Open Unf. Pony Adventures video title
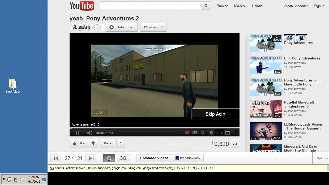Screen dimensions: 329x185 pyautogui.click(x=302, y=58)
